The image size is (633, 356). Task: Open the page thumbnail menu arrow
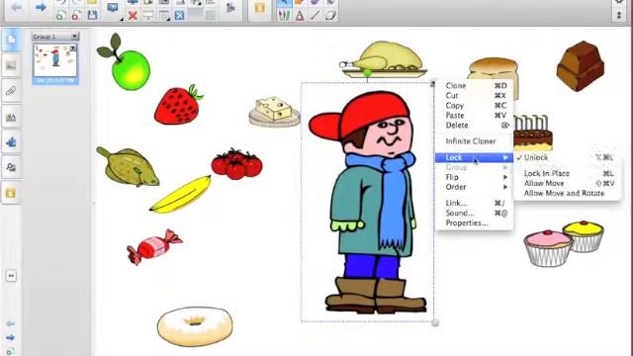point(72,48)
